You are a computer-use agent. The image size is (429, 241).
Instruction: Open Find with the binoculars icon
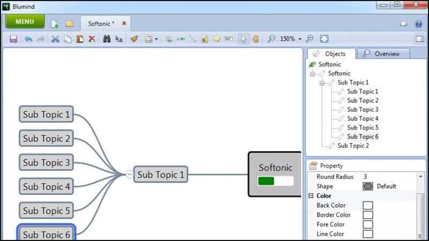tap(107, 39)
